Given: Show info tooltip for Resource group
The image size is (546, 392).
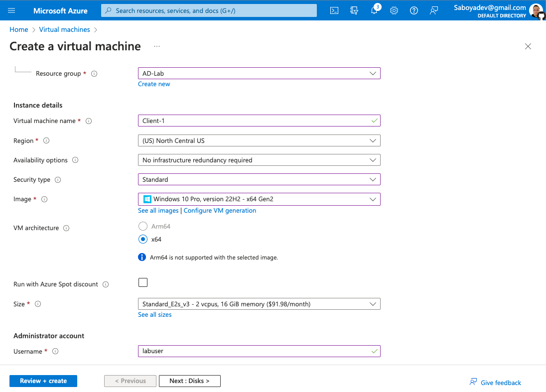Looking at the screenshot, I should click(94, 73).
